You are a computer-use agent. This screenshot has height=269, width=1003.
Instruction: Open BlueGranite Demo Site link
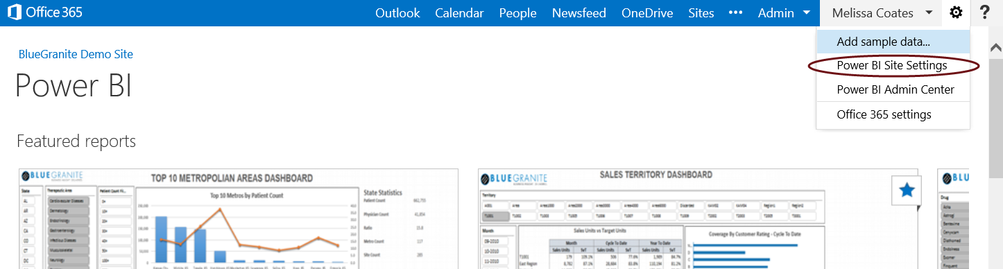coord(76,54)
